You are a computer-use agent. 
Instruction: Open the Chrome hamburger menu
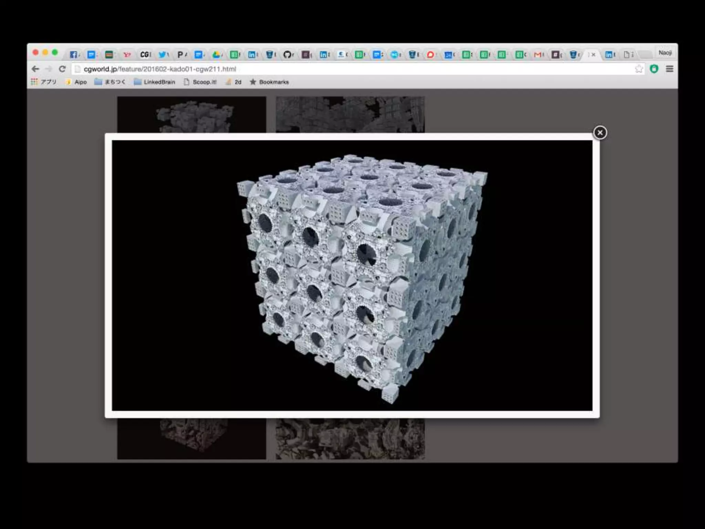(670, 69)
